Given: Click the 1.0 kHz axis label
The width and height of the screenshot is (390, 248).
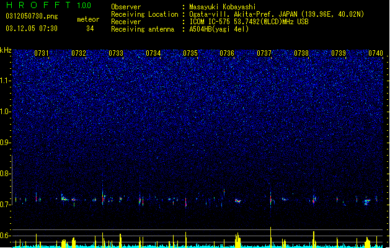Looking at the screenshot, I should [x=6, y=112].
